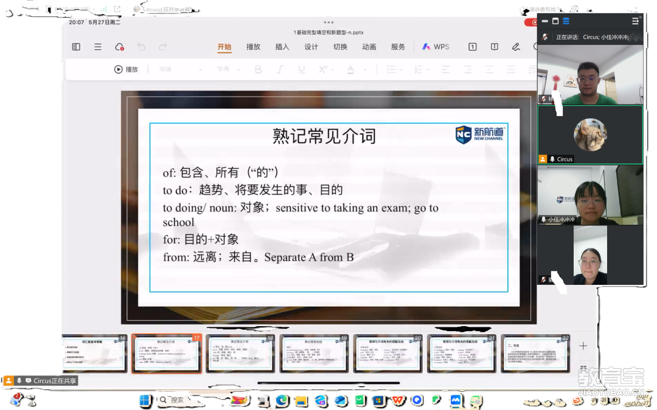Image resolution: width=657 pixels, height=410 pixels.
Task: Click the Circus正在共享 sharing indicator
Action: click(x=41, y=381)
